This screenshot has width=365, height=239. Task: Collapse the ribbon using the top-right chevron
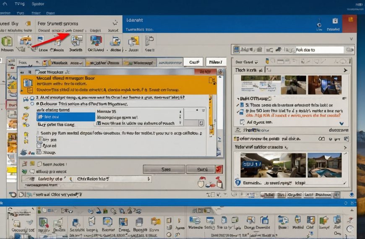click(x=352, y=39)
